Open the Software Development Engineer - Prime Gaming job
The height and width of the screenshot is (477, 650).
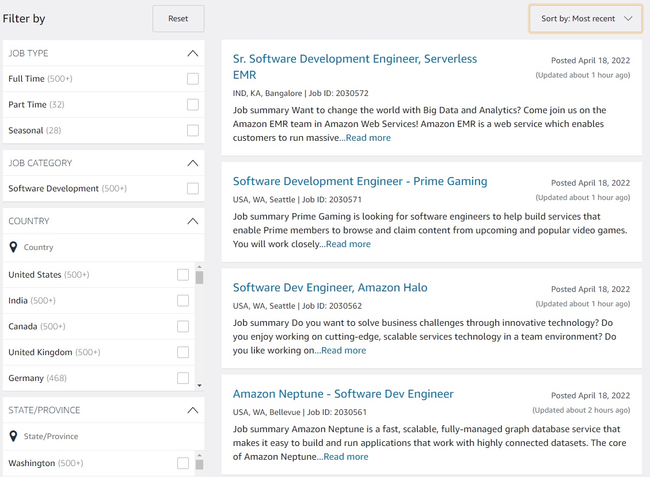click(360, 182)
